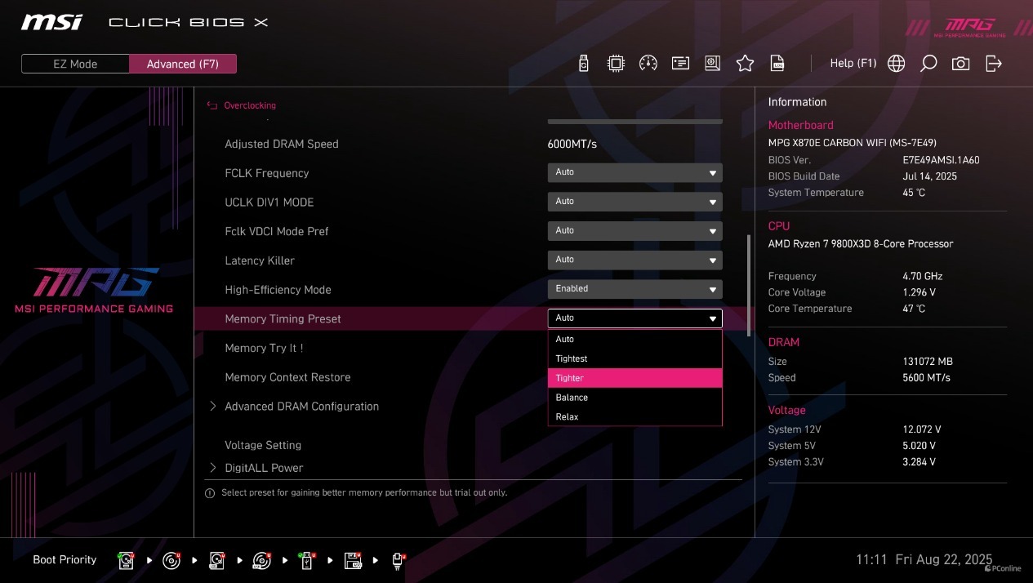Open the gear-in-panel settings icon
Screen dimensions: 1033x583
(713, 64)
